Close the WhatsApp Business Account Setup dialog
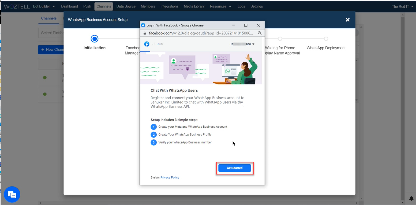The image size is (416, 205). 347,20
